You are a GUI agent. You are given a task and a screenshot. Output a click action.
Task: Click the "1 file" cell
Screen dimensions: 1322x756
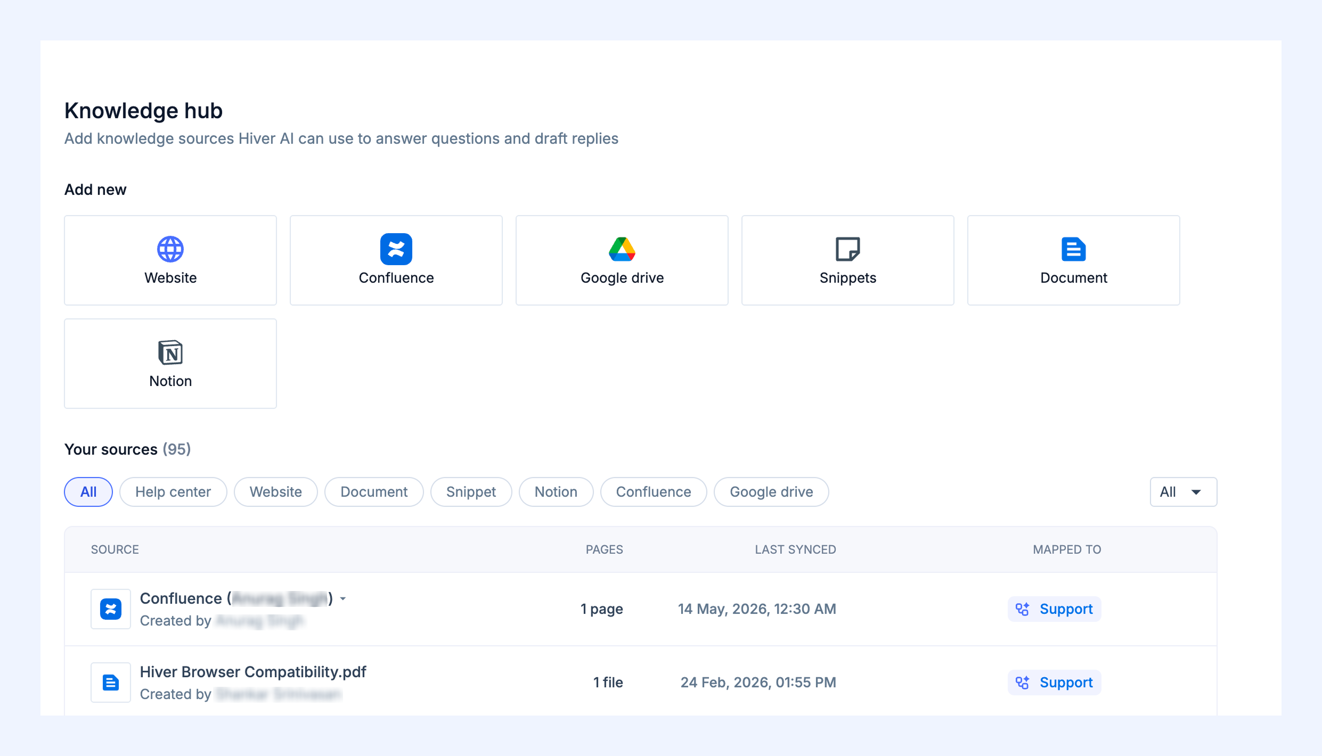click(x=608, y=683)
